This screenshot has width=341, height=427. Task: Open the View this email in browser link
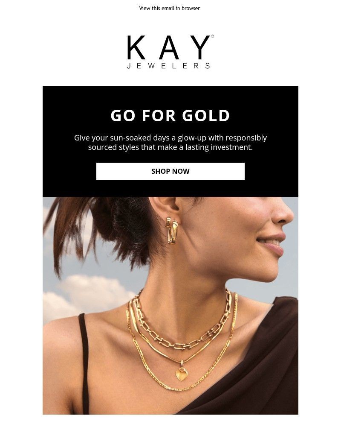tap(169, 9)
